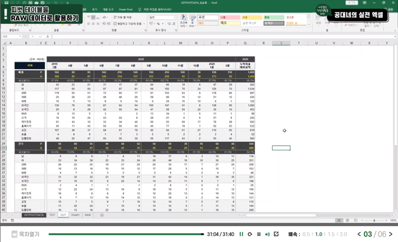Image resolution: width=398 pixels, height=242 pixels.
Task: Open the number format combo box
Action: point(163,17)
